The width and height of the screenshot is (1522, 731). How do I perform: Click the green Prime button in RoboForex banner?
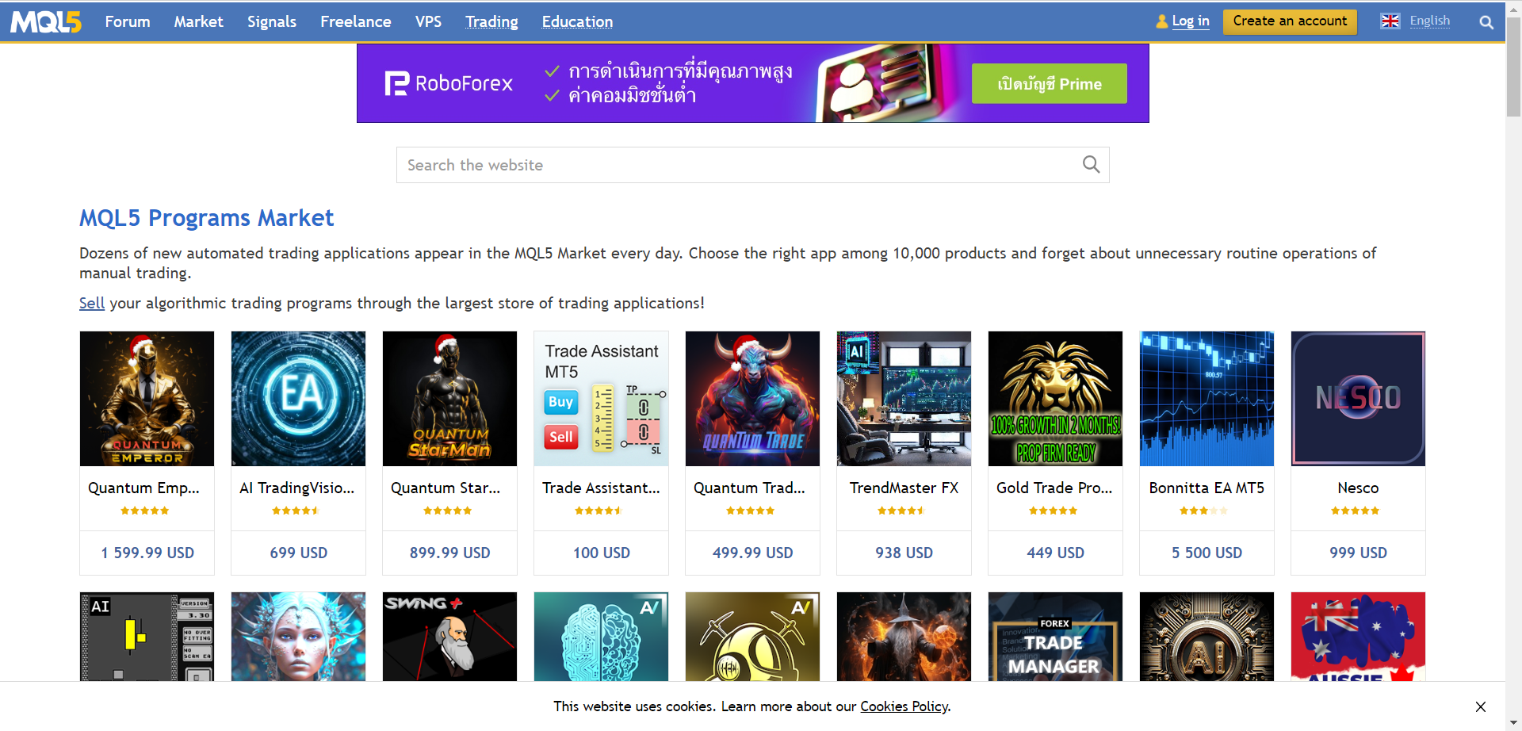(1050, 83)
